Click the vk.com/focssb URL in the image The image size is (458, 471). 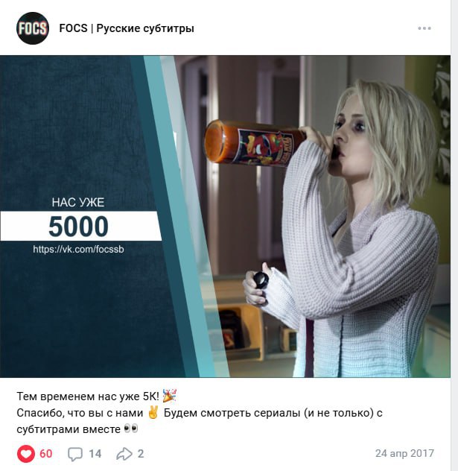[x=78, y=249]
